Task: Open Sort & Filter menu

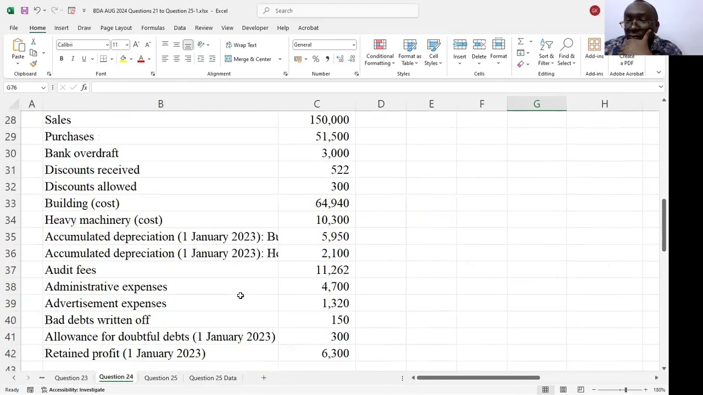Action: (x=546, y=53)
